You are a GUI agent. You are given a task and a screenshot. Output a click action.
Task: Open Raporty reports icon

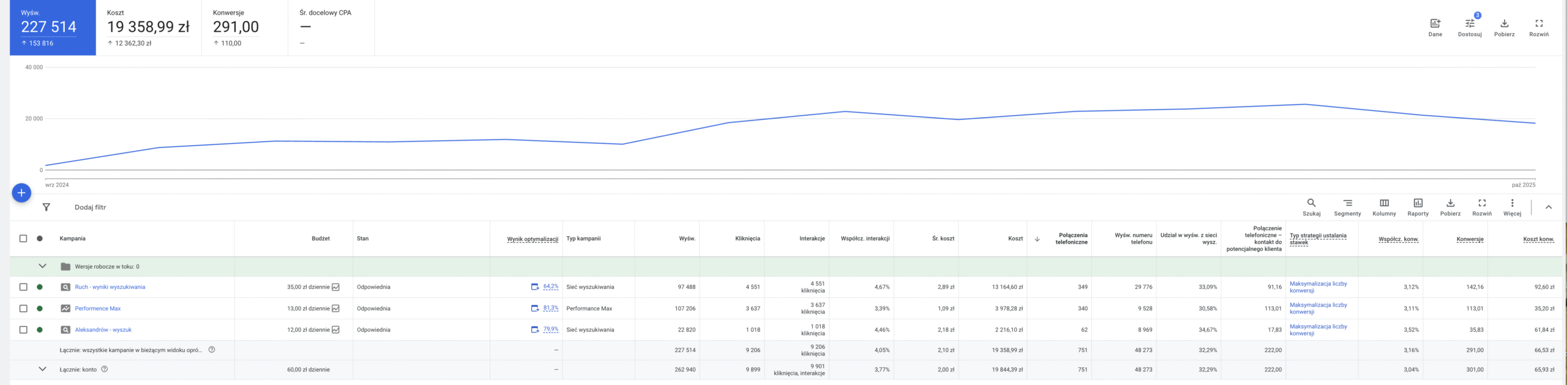click(1418, 207)
